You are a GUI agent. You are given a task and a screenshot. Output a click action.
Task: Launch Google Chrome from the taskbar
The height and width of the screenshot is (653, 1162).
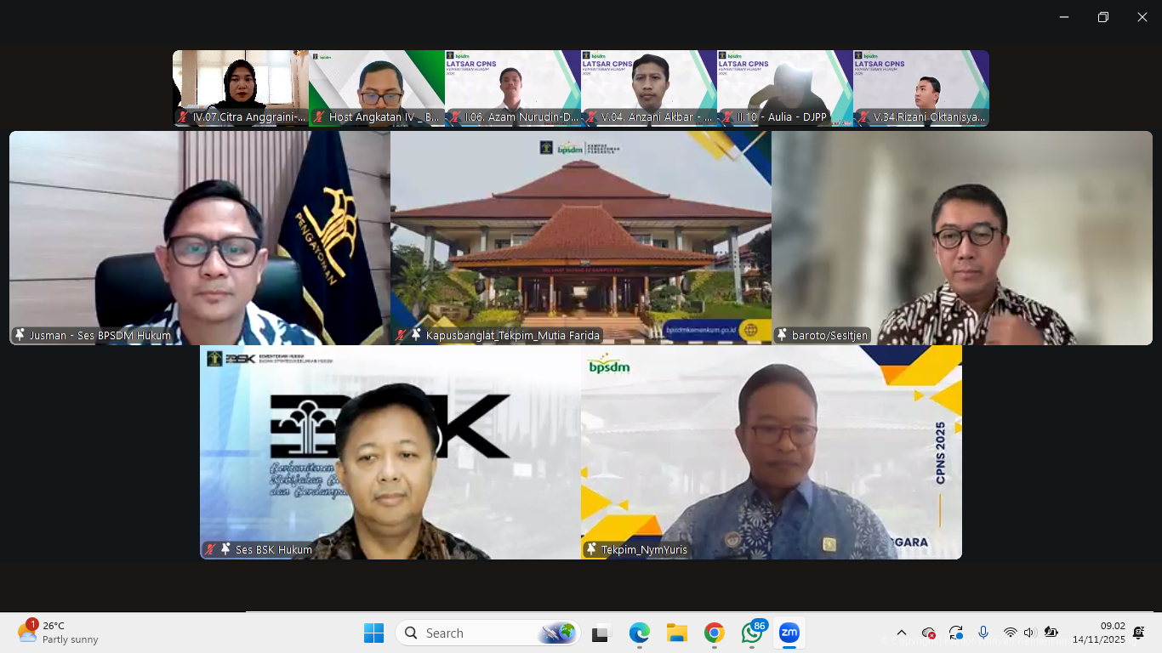pos(714,633)
